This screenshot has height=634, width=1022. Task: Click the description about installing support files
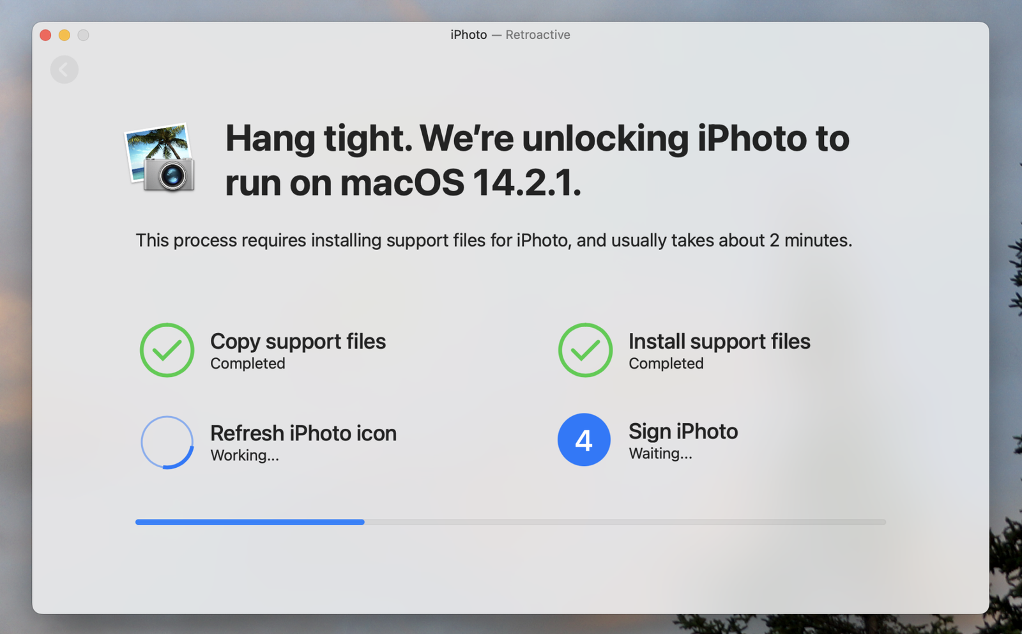(x=494, y=240)
